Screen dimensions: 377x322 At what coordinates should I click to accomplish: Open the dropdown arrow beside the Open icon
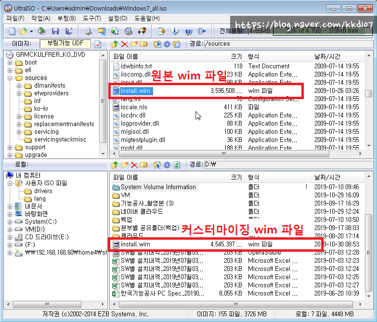pyautogui.click(x=31, y=31)
